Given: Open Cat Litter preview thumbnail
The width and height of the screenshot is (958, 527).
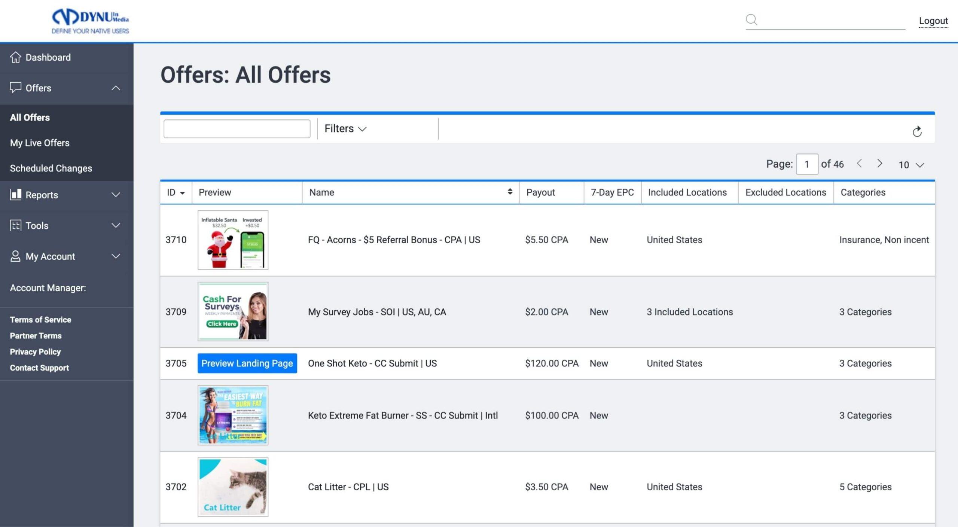Looking at the screenshot, I should click(233, 487).
